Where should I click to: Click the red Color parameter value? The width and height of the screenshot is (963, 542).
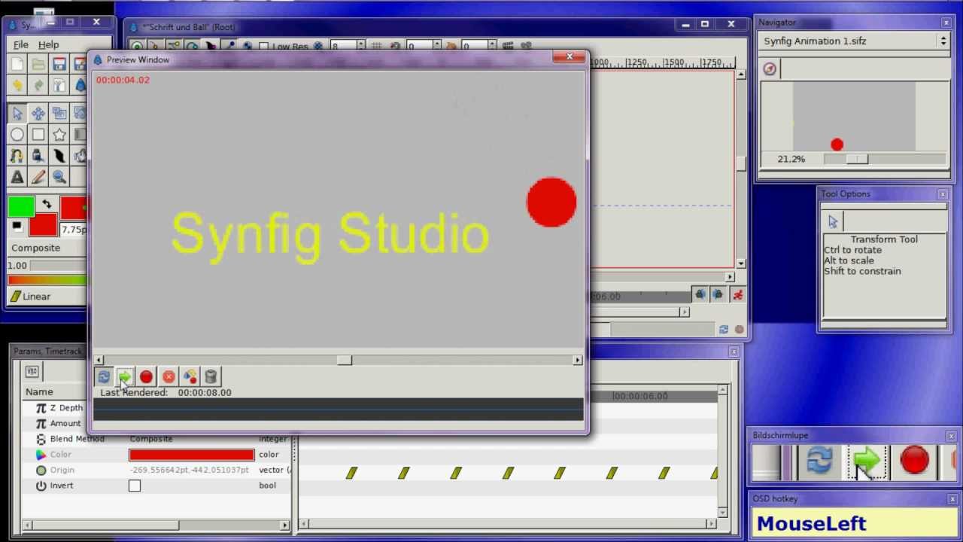coord(191,455)
